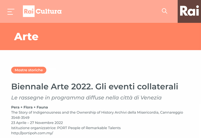Open the Arte section heading

(x=26, y=36)
